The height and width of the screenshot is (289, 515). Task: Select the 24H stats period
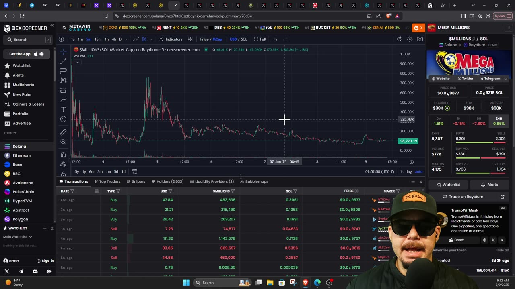click(x=499, y=121)
